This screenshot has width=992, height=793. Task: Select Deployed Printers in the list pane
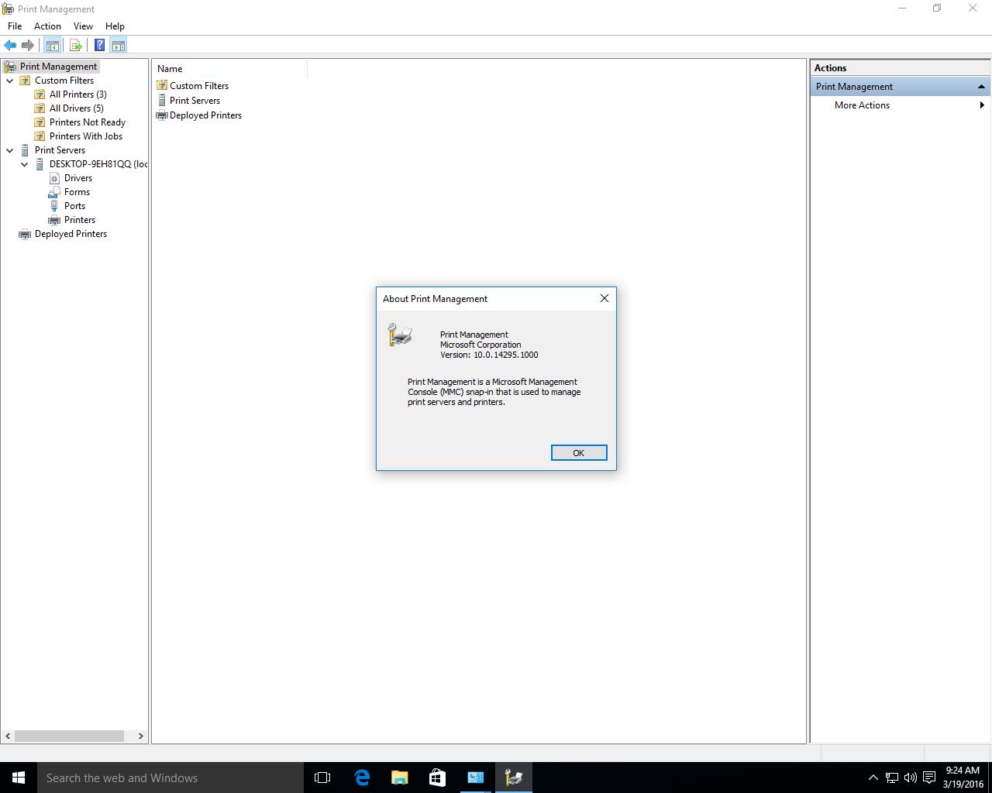(205, 115)
